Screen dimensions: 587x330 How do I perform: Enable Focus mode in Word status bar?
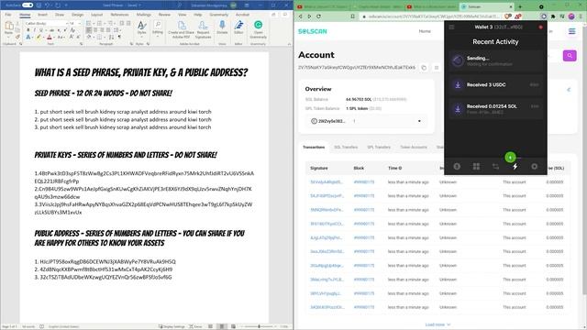pos(195,326)
